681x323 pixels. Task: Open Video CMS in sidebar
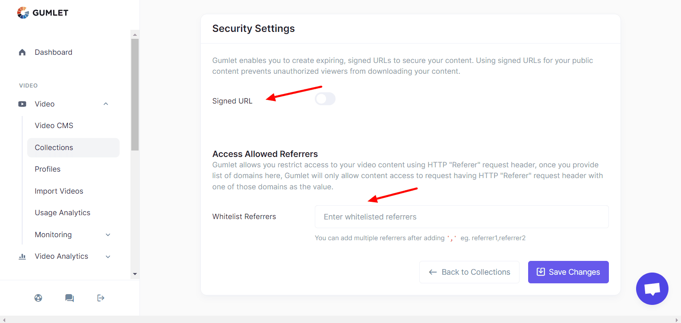click(x=54, y=125)
